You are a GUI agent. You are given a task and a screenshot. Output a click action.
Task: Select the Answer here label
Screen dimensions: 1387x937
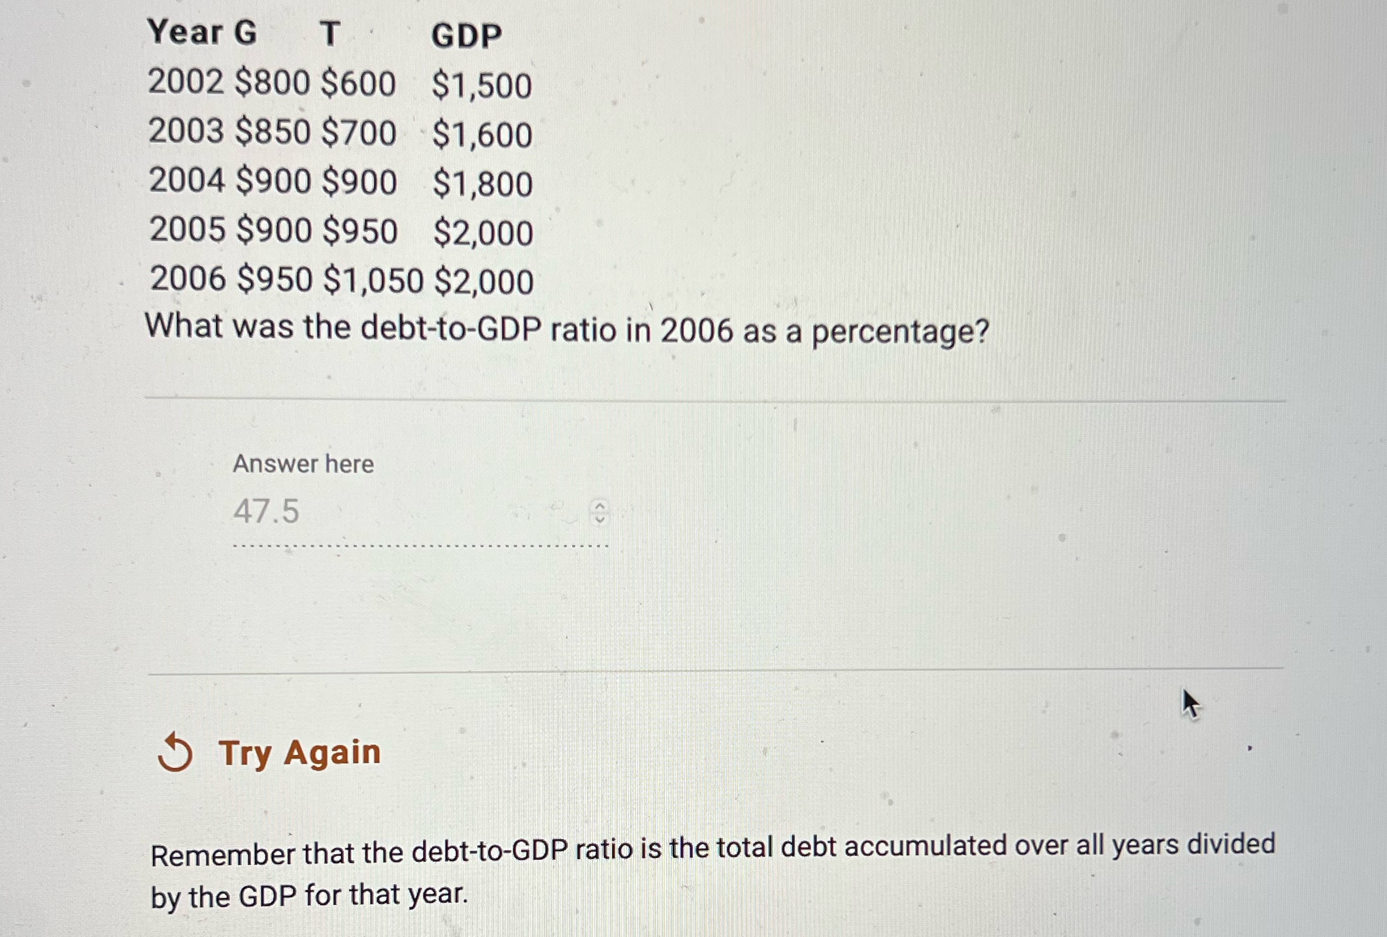click(x=303, y=464)
